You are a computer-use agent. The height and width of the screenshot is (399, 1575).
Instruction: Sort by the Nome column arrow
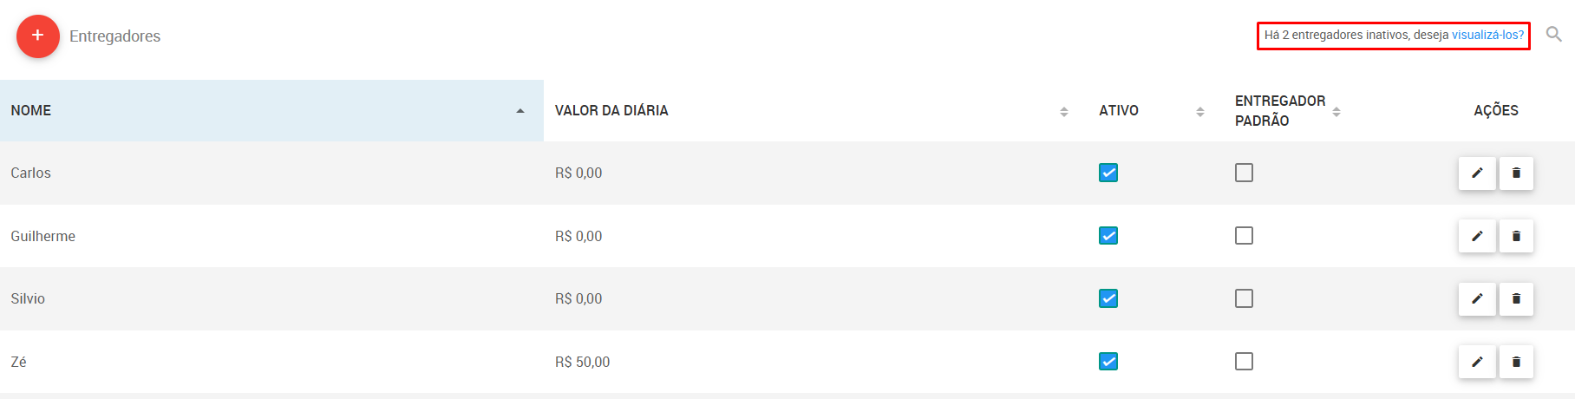click(x=520, y=111)
